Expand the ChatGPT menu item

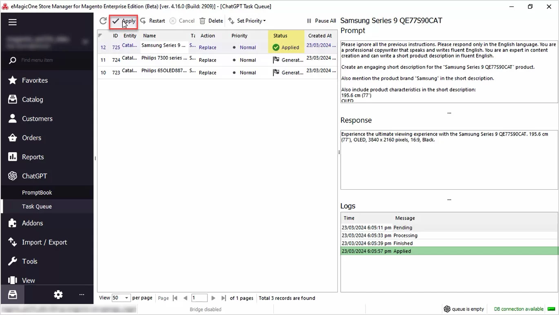[47, 176]
